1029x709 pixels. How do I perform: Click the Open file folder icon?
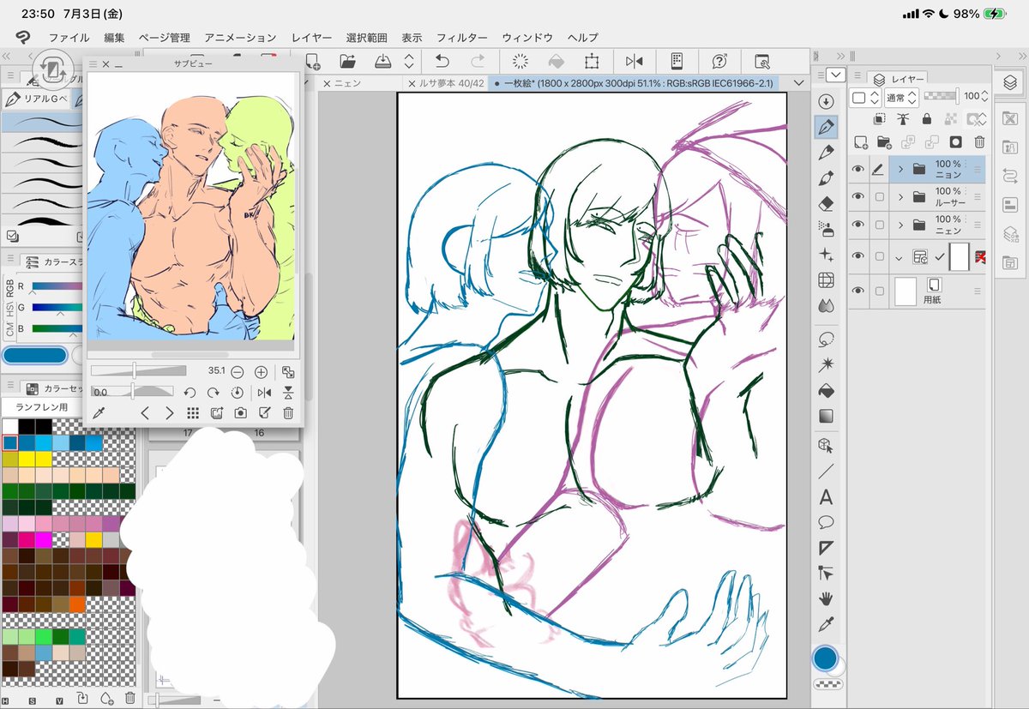coord(347,61)
